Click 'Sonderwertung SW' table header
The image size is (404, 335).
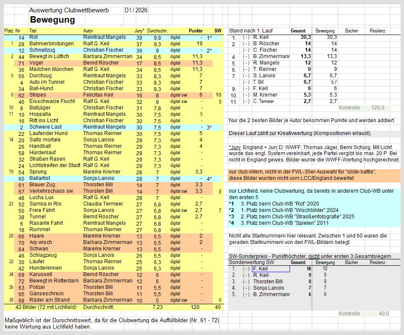pyautogui.click(x=252, y=262)
